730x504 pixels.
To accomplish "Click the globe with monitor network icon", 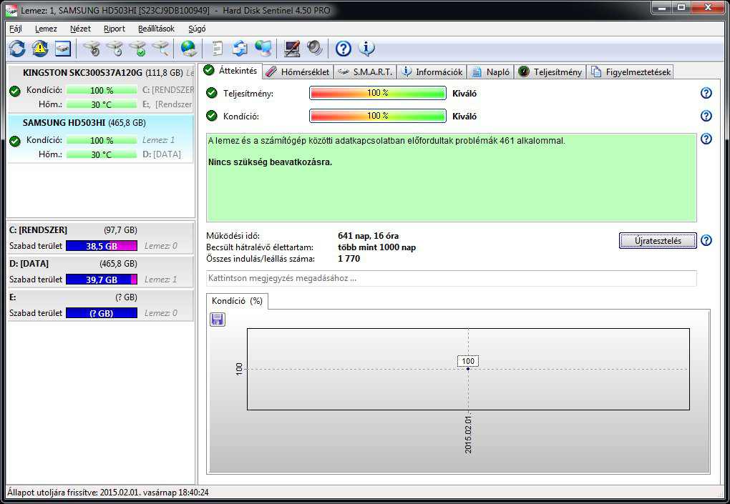I will [263, 49].
